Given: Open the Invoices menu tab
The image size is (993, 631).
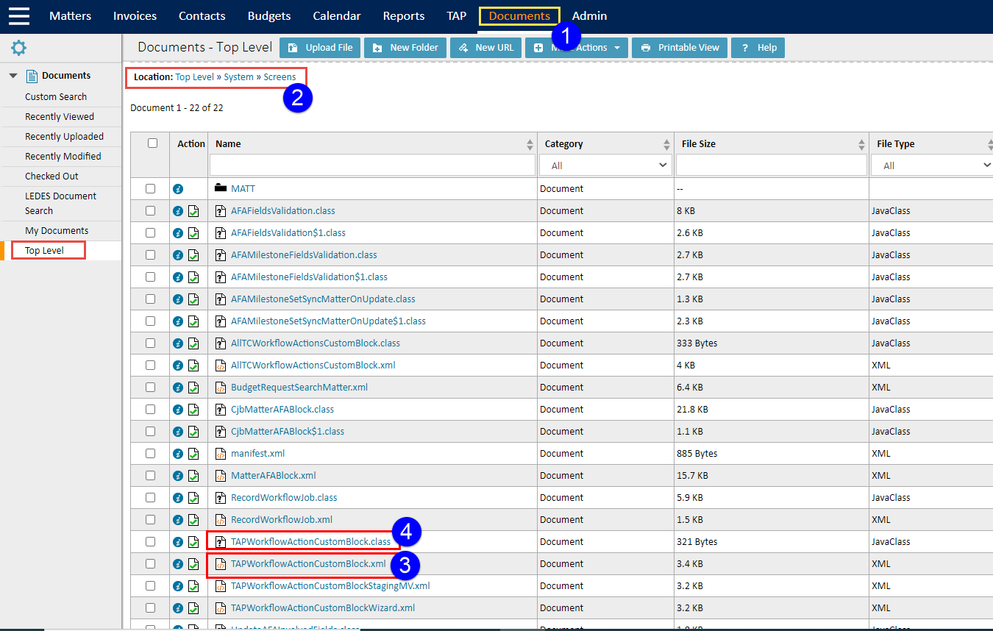Looking at the screenshot, I should coord(135,15).
